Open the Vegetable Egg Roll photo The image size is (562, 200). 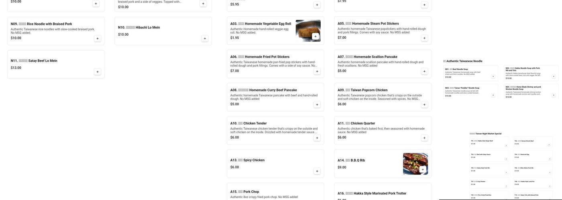click(308, 31)
